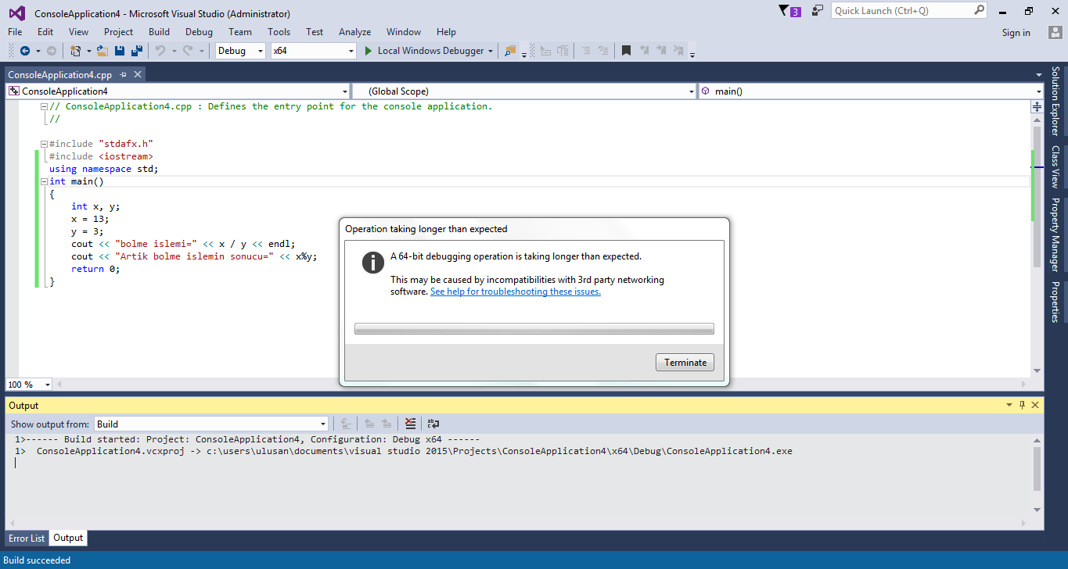Click the Increase Indent toolbar icon

(563, 51)
